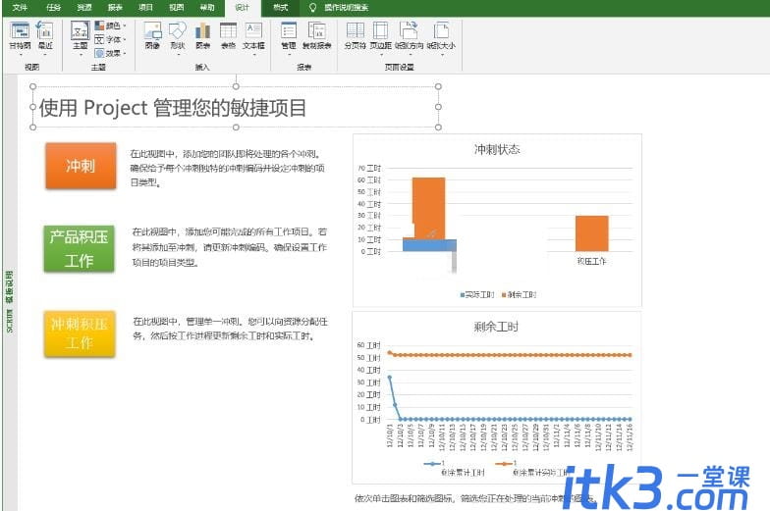This screenshot has height=511, width=770.
Task: Expand the 字体 dropdown arrow
Action: (x=124, y=39)
